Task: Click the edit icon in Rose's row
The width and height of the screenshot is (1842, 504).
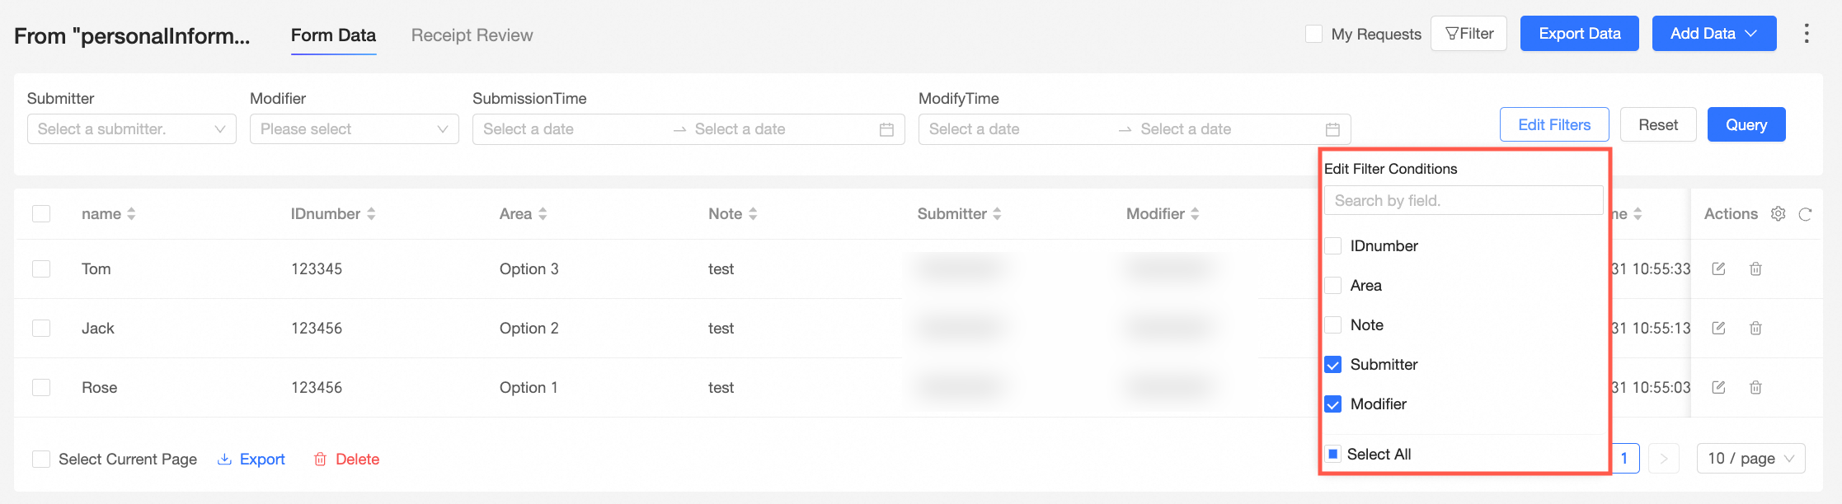Action: 1718,388
